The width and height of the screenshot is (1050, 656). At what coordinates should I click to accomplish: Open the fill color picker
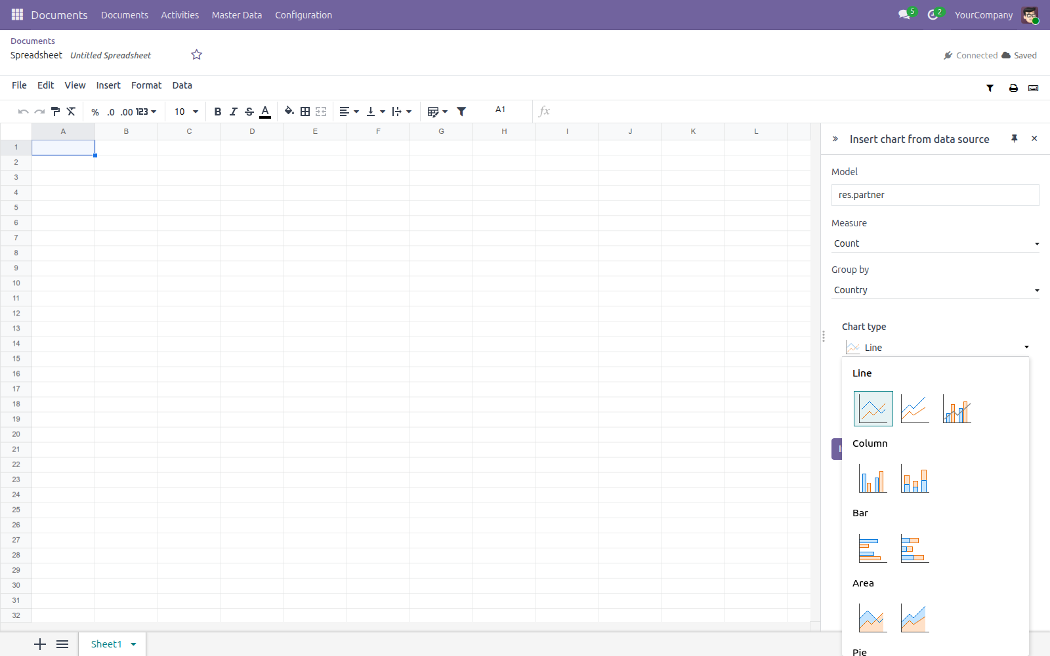(289, 112)
